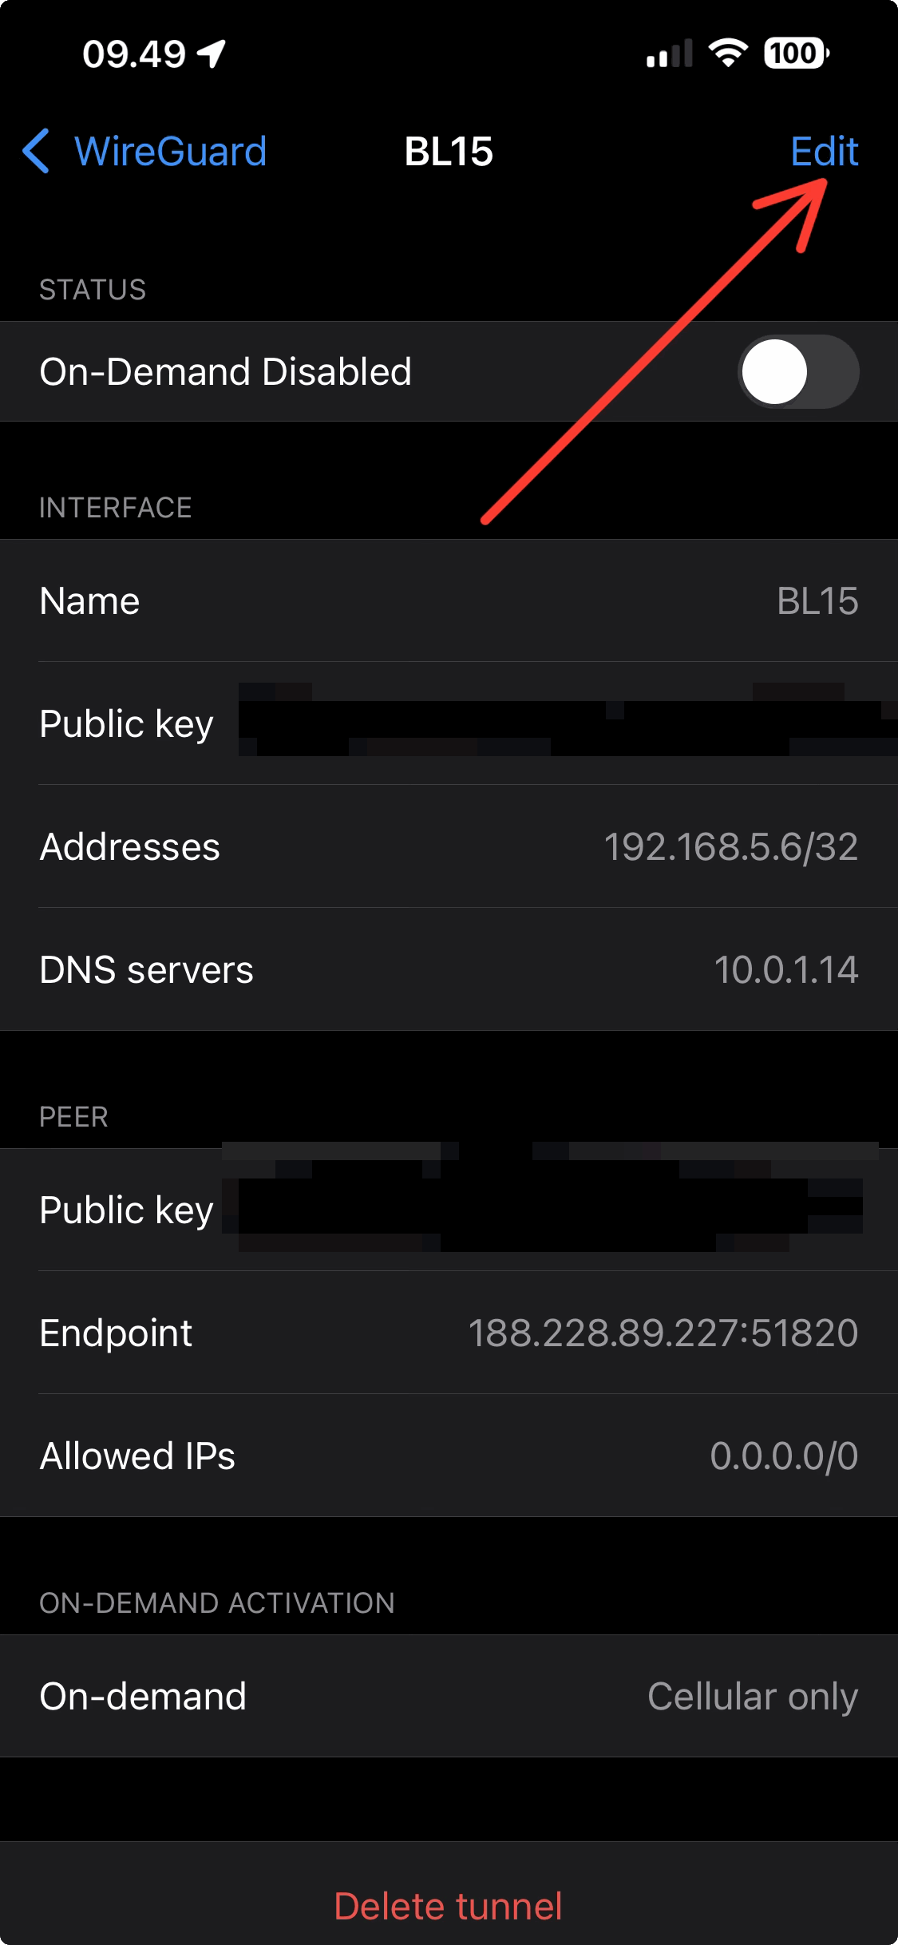Tap the Wi-Fi status icon
This screenshot has width=898, height=1945.
point(728,53)
